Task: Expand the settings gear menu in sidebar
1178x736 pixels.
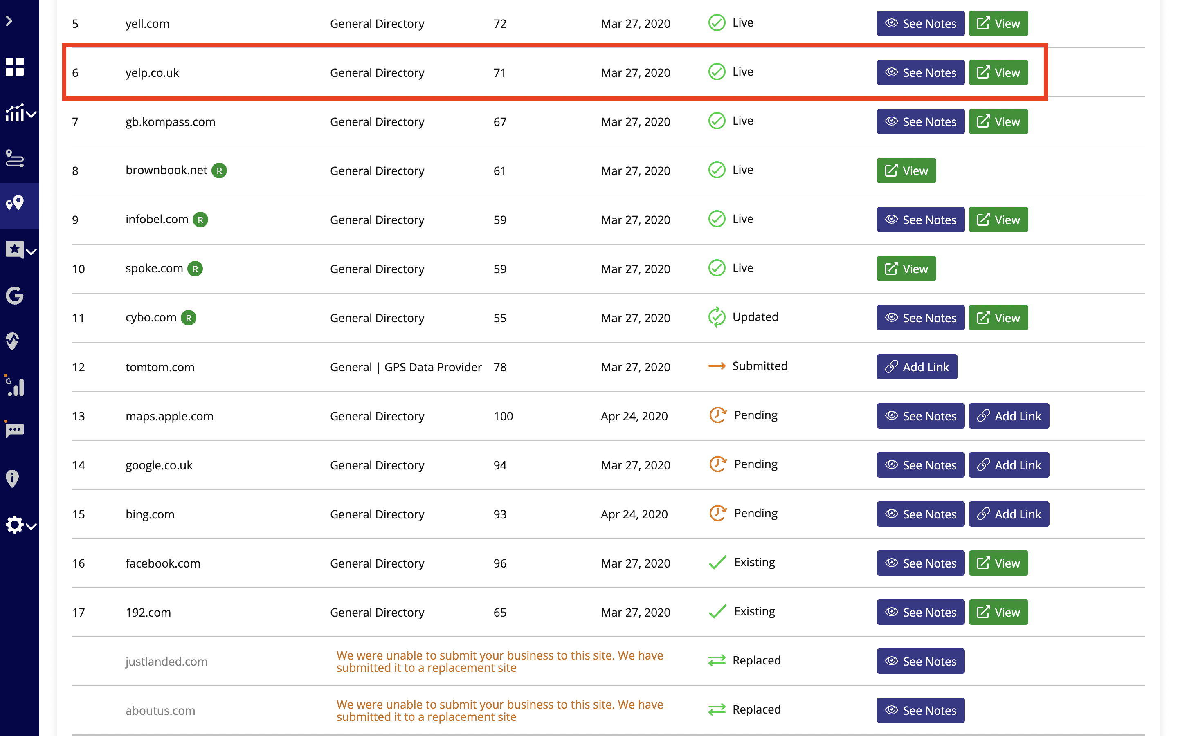Action: point(20,525)
